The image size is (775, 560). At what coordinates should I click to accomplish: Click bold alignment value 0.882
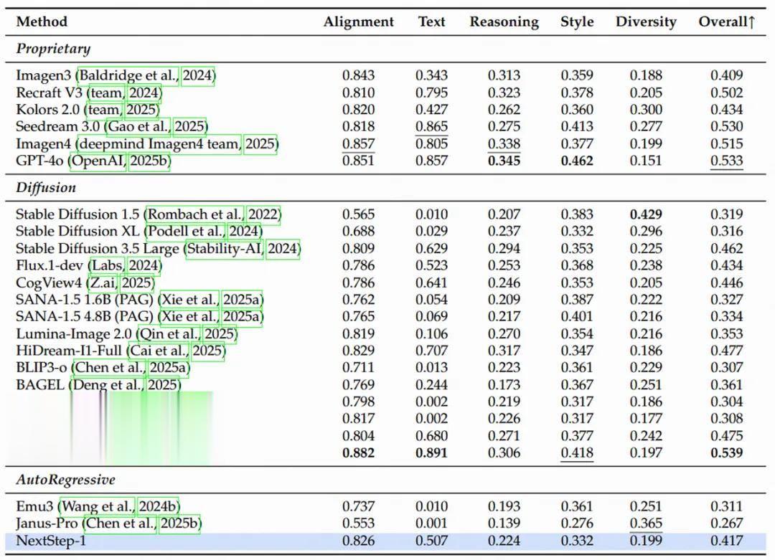pyautogui.click(x=359, y=453)
